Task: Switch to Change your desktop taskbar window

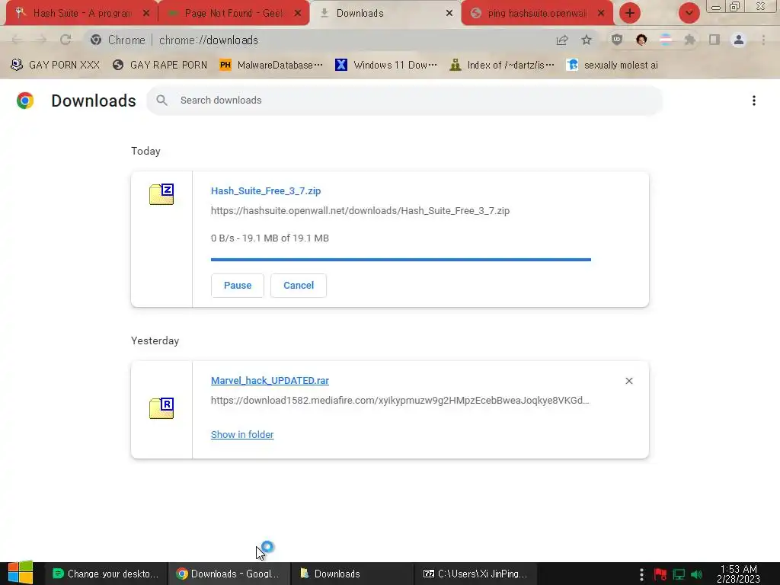Action: (105, 574)
